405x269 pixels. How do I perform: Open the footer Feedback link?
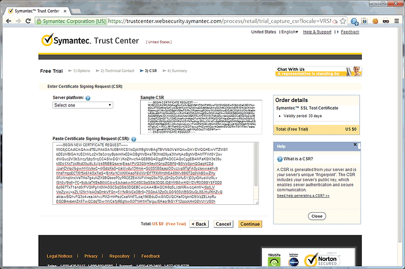coord(151,256)
